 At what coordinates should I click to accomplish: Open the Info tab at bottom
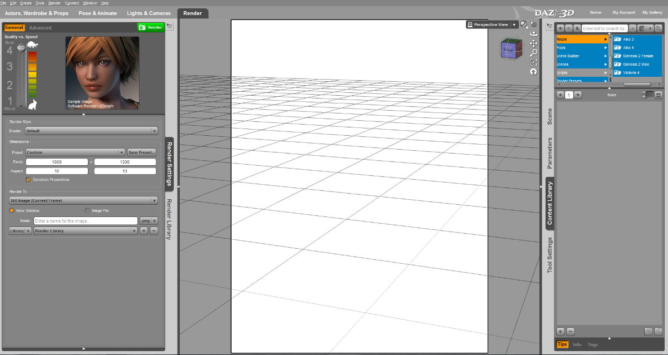coord(577,344)
